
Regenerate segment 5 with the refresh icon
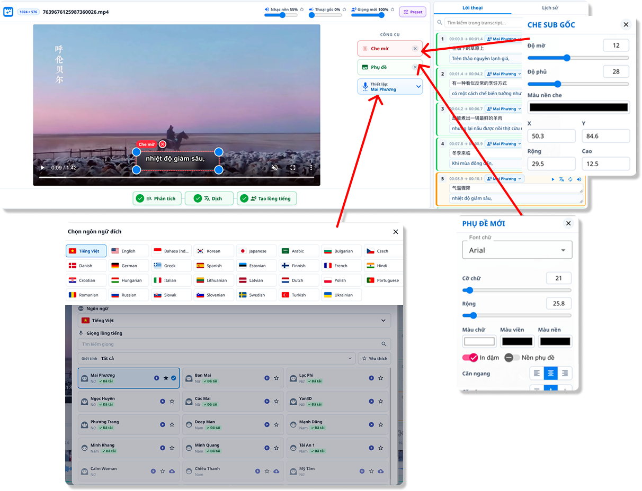570,179
